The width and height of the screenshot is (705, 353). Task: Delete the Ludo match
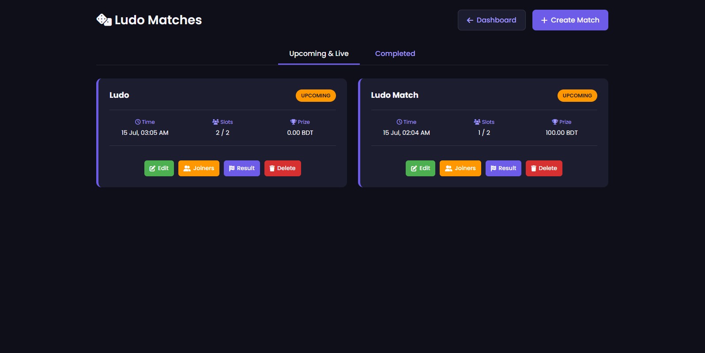(x=283, y=168)
